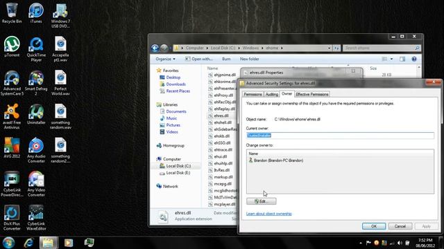Click the volume speaker tray icon
Image resolution: width=444 pixels, height=249 pixels.
400,243
